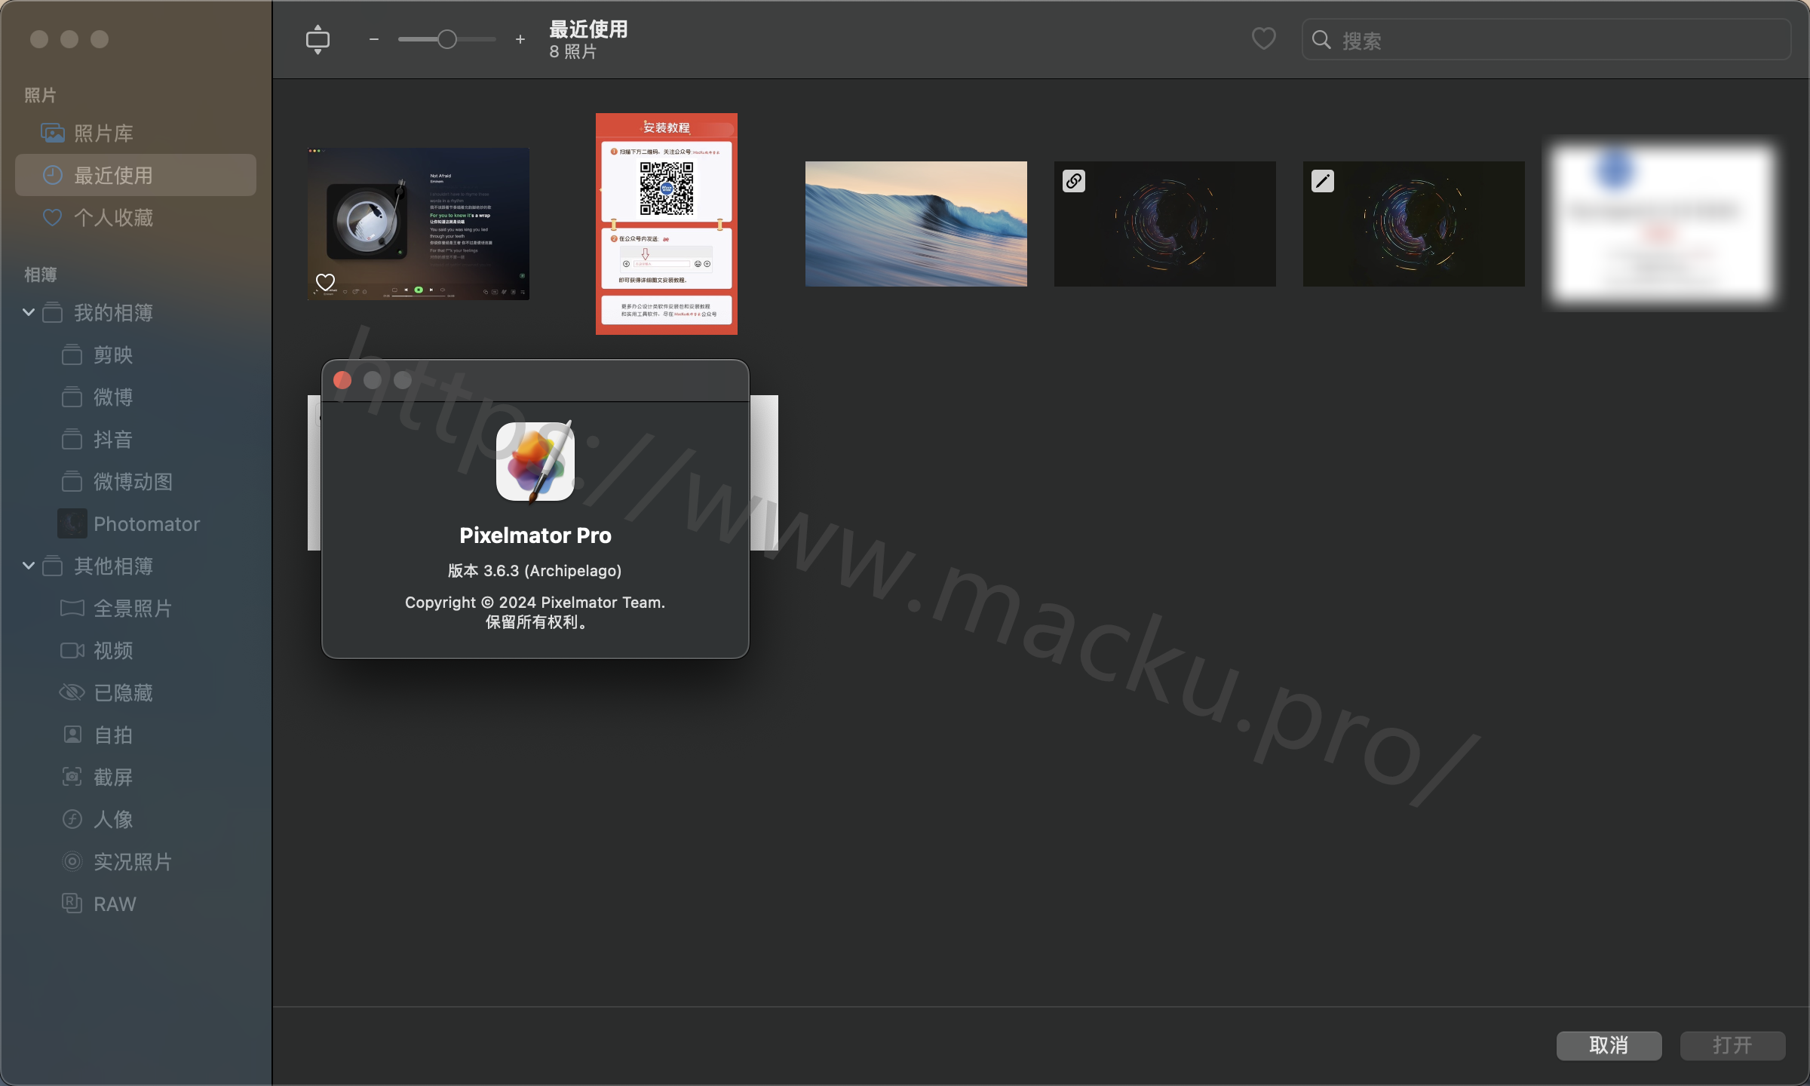Click the pencil edit badge on thumbnail
The height and width of the screenshot is (1086, 1810).
click(1323, 181)
